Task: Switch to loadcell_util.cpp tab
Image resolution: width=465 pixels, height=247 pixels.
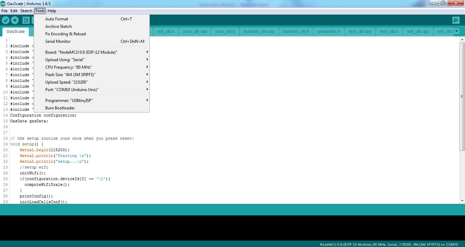Action: tap(259, 32)
